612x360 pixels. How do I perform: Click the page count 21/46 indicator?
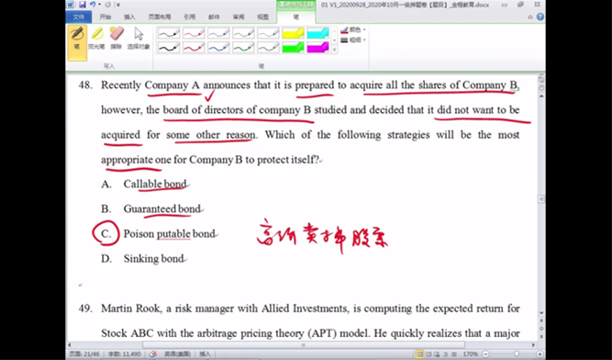point(84,354)
